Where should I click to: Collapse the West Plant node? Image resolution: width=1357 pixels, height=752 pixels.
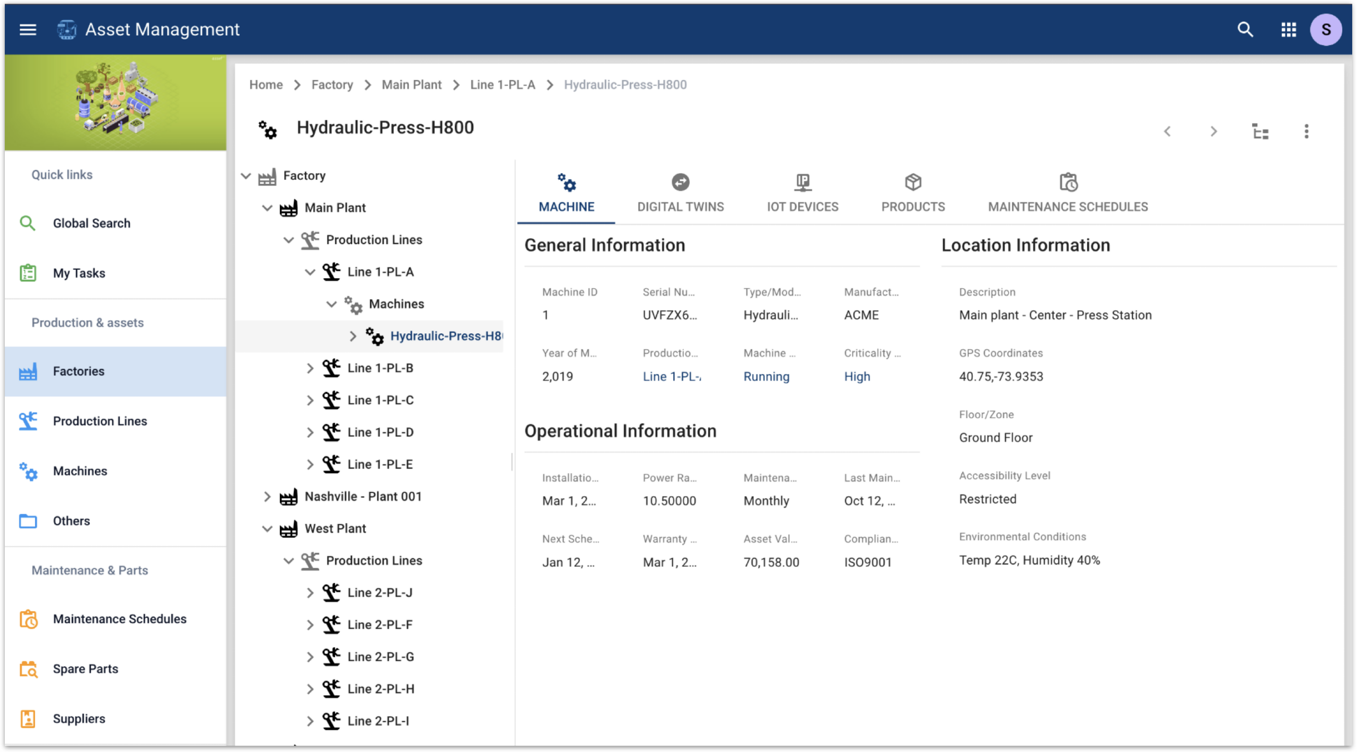[x=267, y=529]
